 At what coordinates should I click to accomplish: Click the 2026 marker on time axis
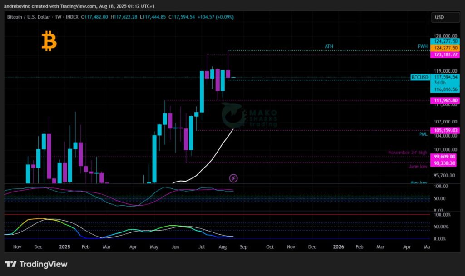click(x=338, y=247)
